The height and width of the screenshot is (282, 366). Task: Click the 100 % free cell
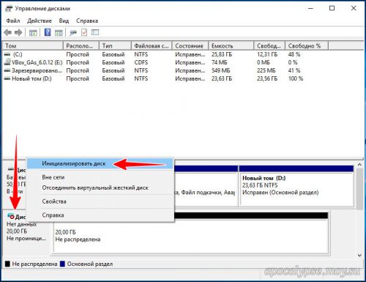(296, 78)
